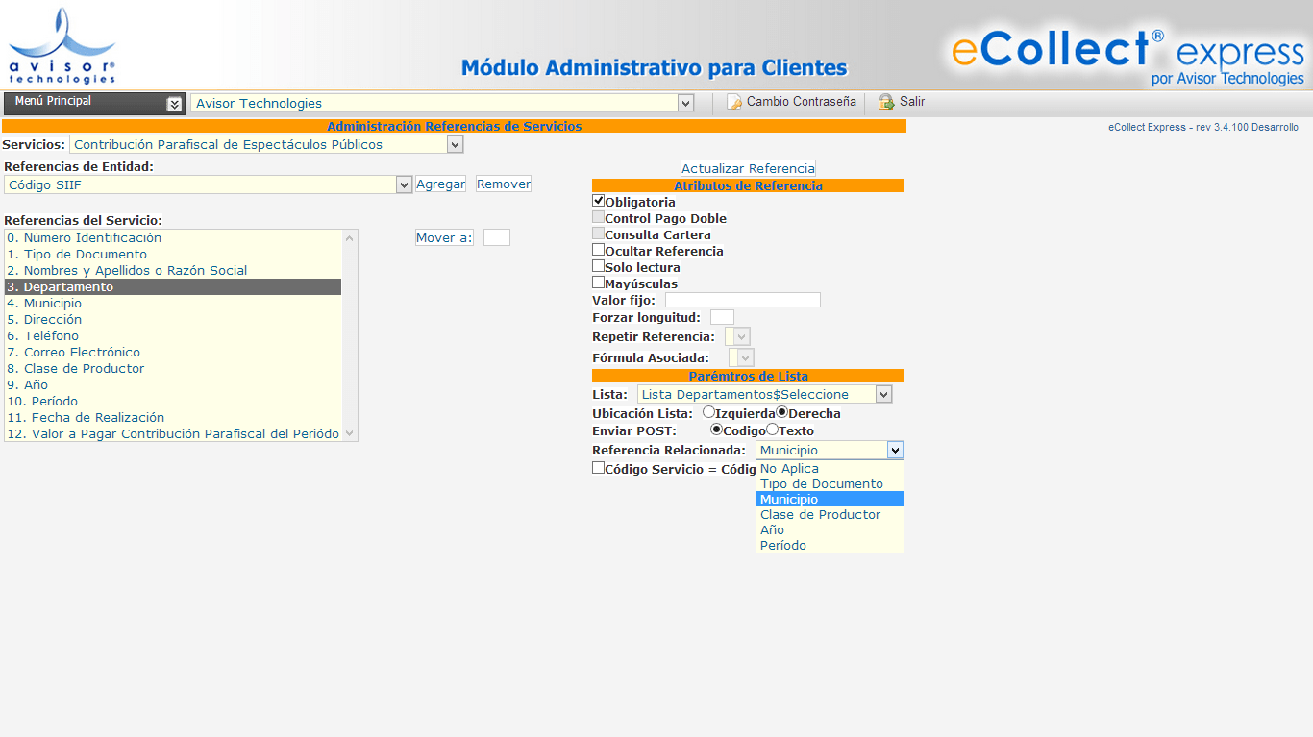Image resolution: width=1313 pixels, height=737 pixels.
Task: Toggle Consulta Cartera checkbox
Action: [598, 233]
